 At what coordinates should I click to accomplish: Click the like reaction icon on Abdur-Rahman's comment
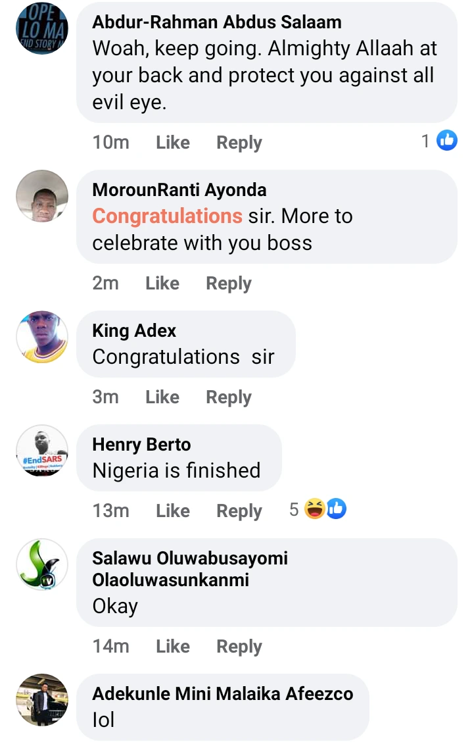tap(447, 140)
